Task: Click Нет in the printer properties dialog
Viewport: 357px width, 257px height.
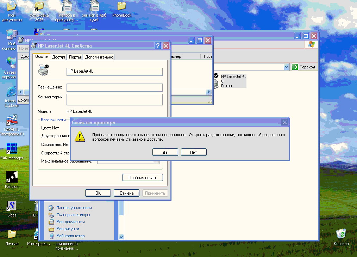Action: point(194,152)
